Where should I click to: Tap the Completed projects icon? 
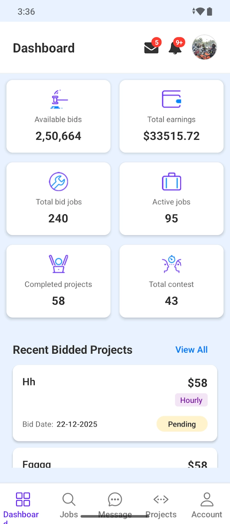point(58,264)
